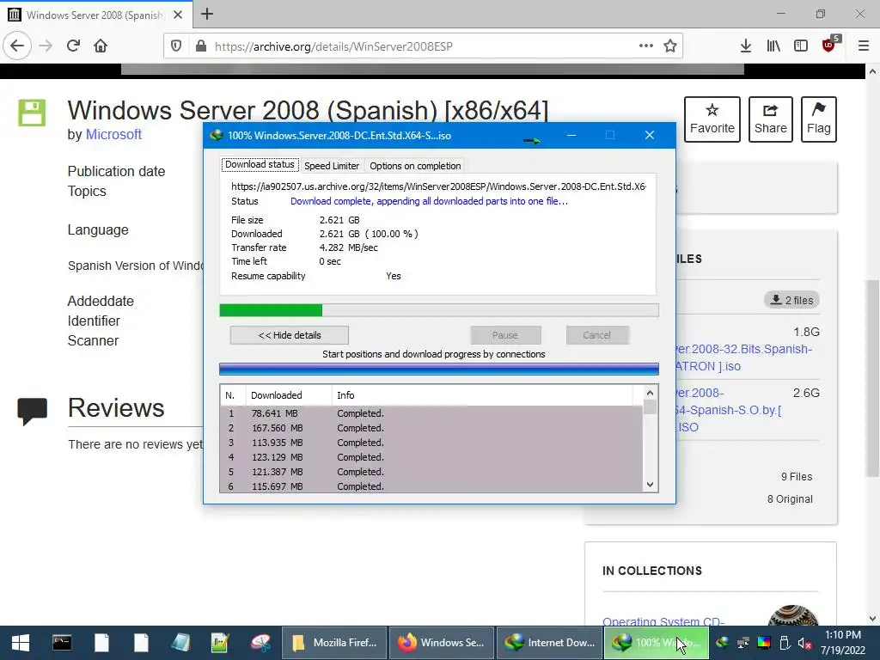
Task: Open Firefox hamburger application menu
Action: [x=864, y=46]
